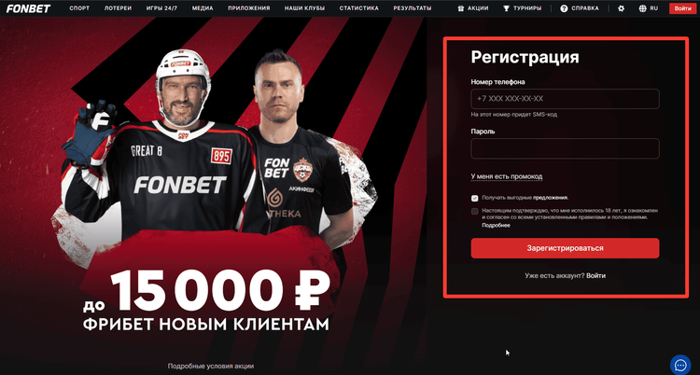
Task: Expand the У меня есть промокод field
Action: [x=507, y=176]
